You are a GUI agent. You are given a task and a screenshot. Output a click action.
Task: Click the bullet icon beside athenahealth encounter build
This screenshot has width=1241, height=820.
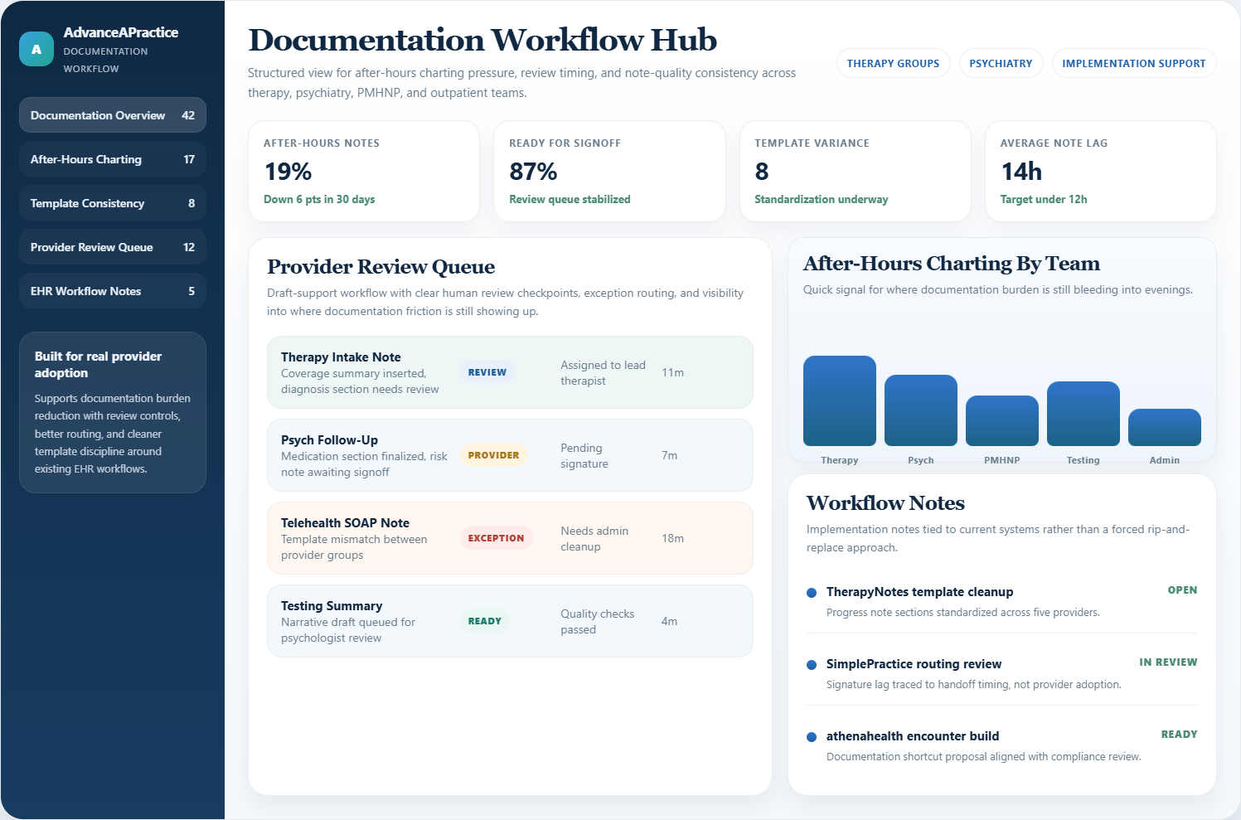[x=810, y=736]
